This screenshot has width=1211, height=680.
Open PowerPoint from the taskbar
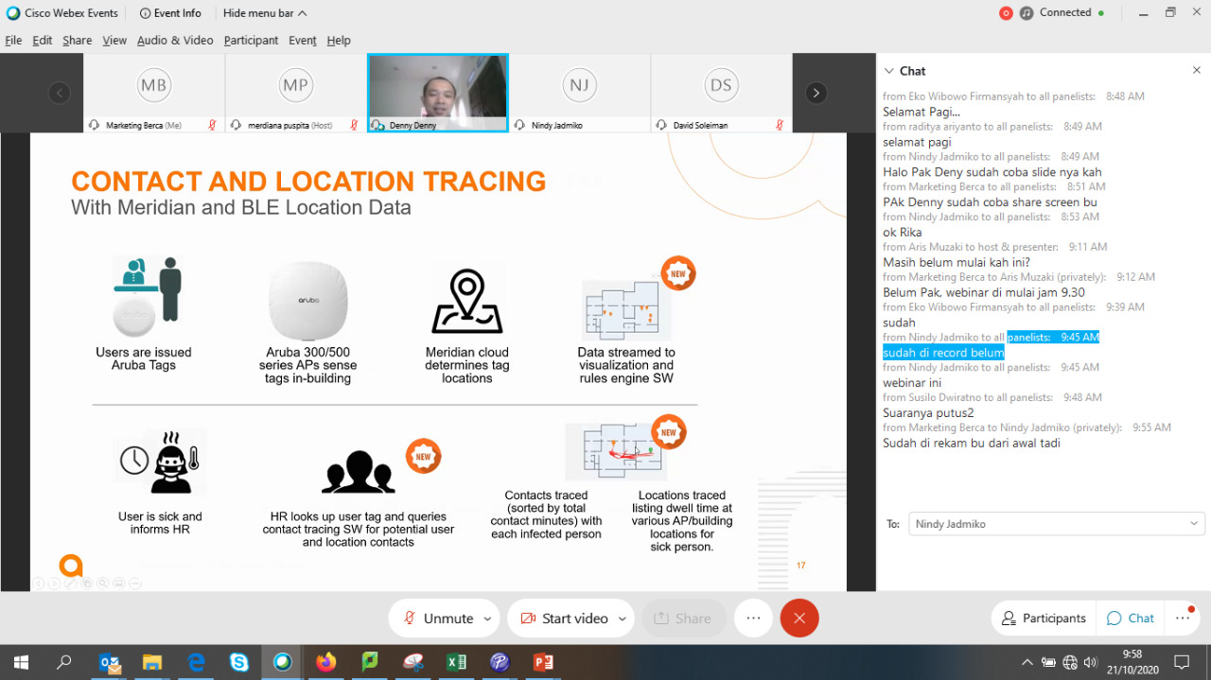[543, 663]
